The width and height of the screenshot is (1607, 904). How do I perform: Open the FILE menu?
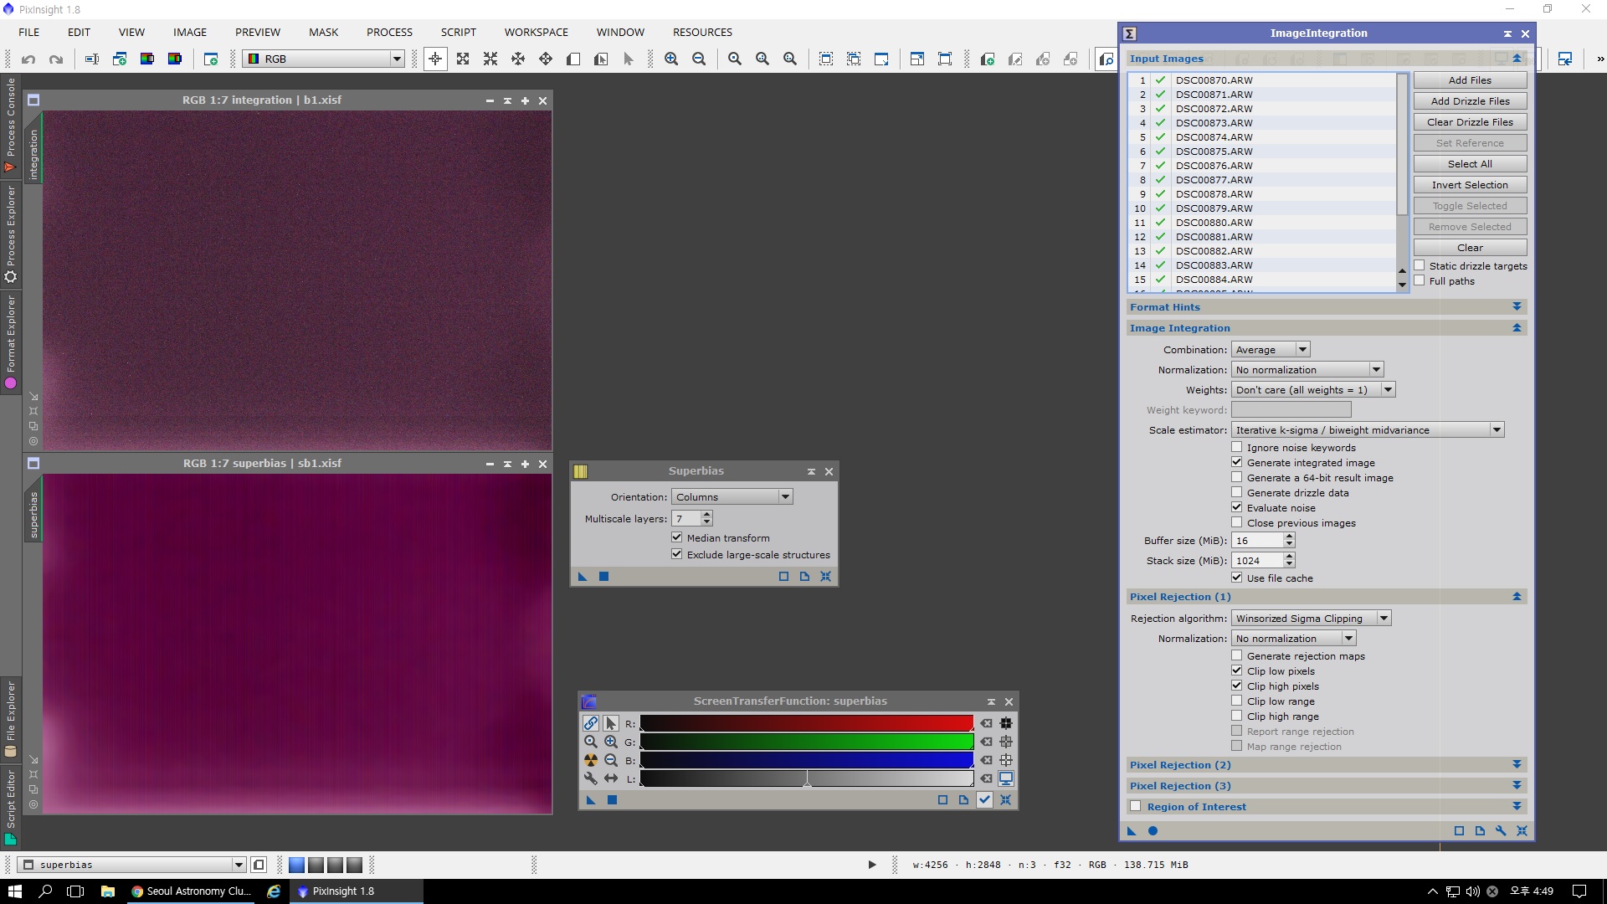29,32
